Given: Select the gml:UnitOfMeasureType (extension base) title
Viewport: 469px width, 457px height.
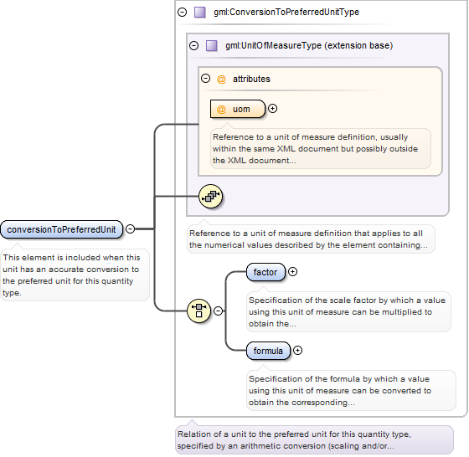Looking at the screenshot, I should coord(309,46).
